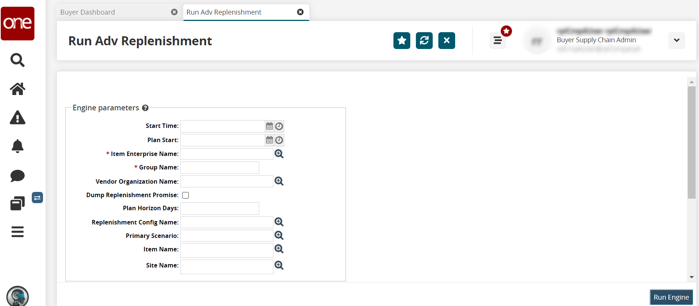This screenshot has height=306, width=699.
Task: Click the Start Time input field
Action: click(x=223, y=126)
